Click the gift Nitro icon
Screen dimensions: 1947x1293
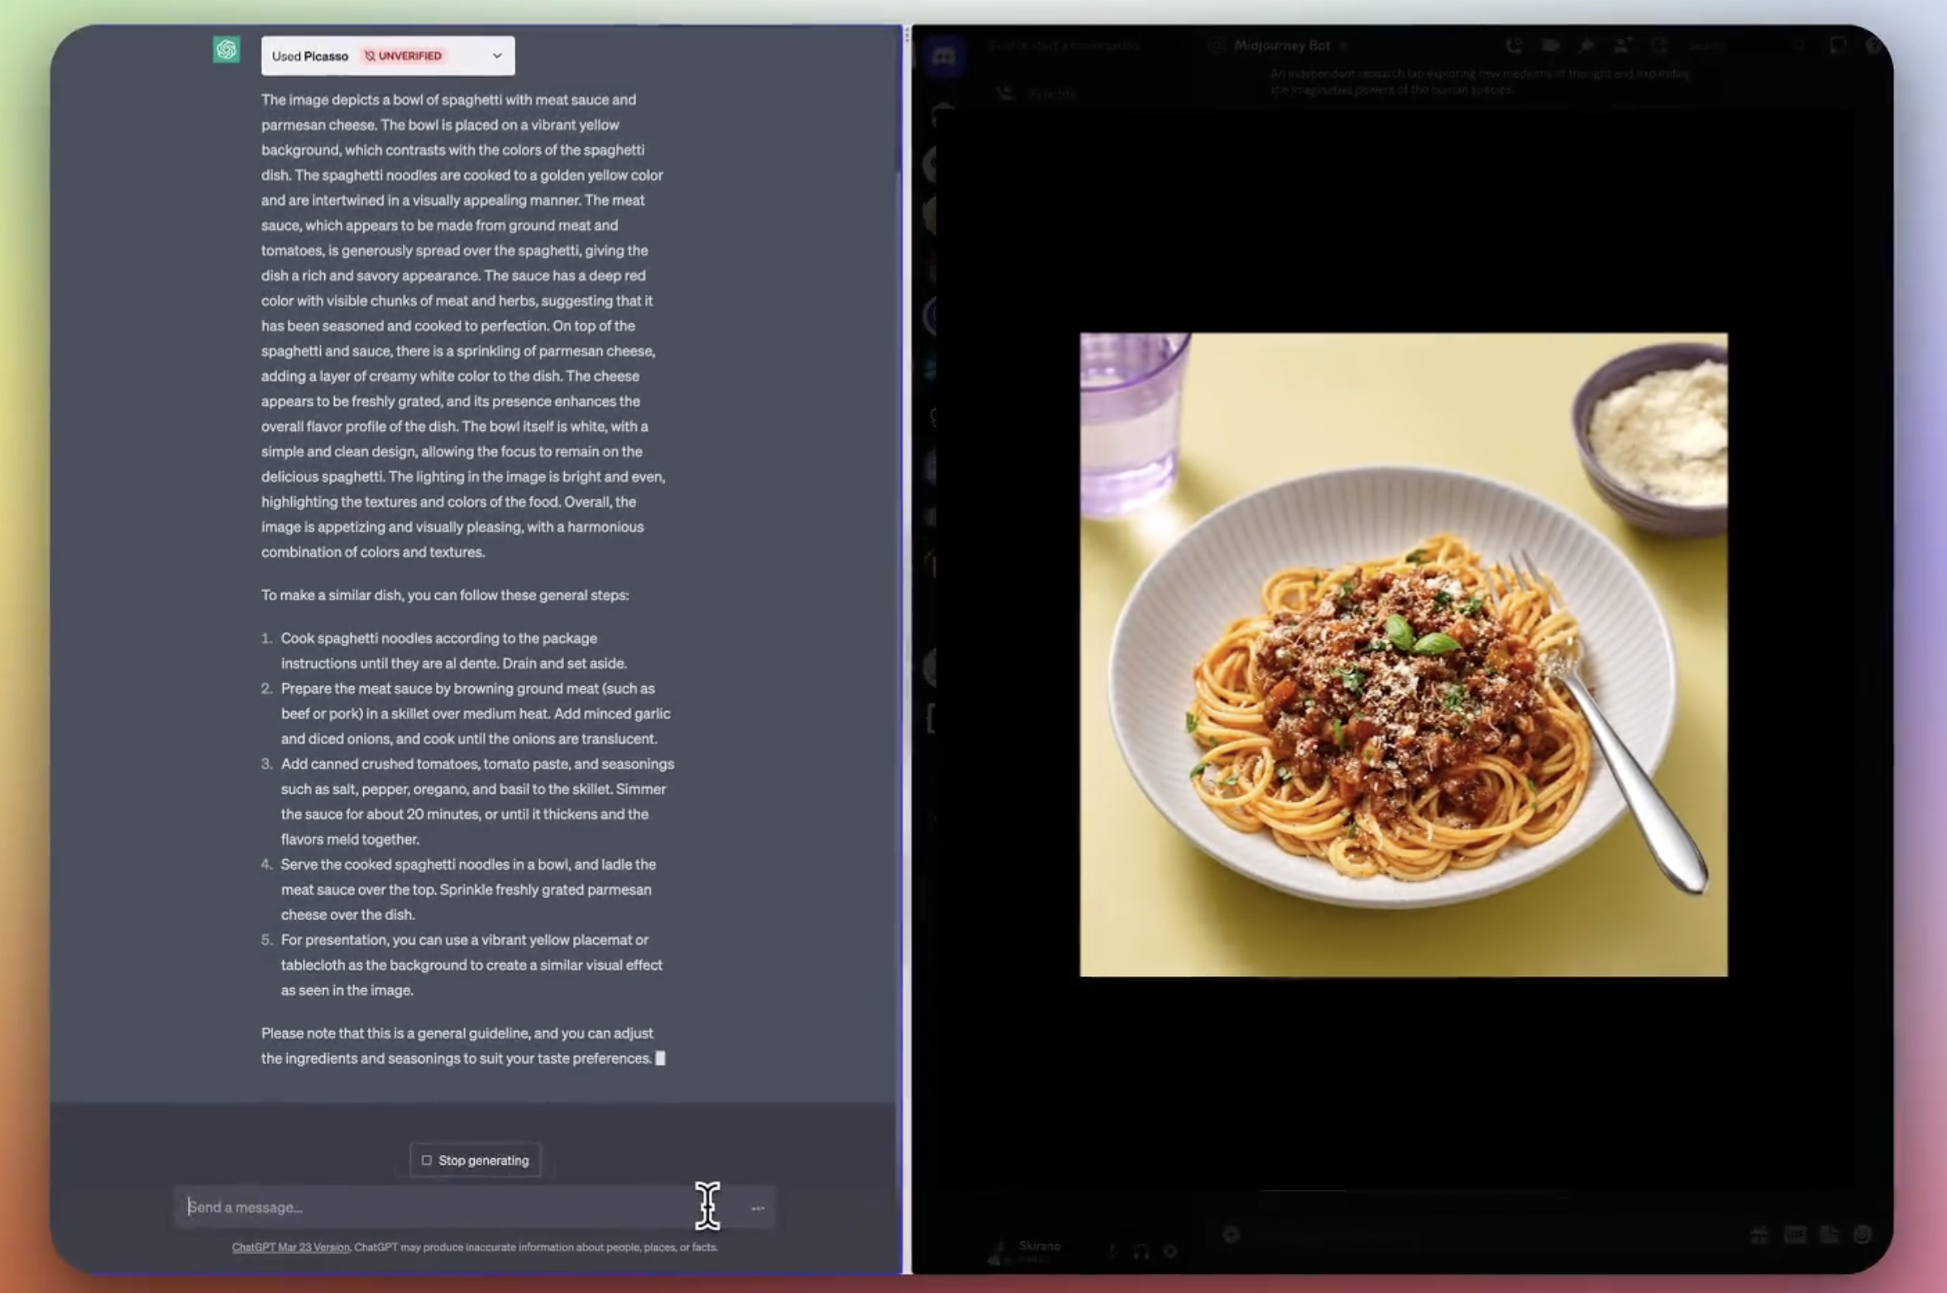point(1760,1234)
